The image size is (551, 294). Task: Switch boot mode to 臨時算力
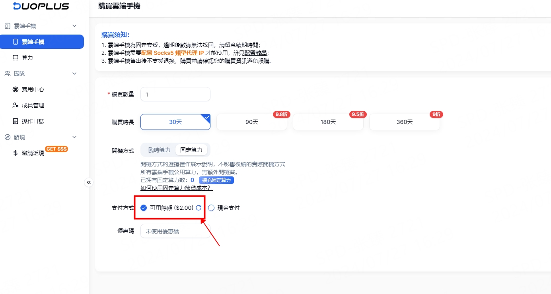point(159,150)
